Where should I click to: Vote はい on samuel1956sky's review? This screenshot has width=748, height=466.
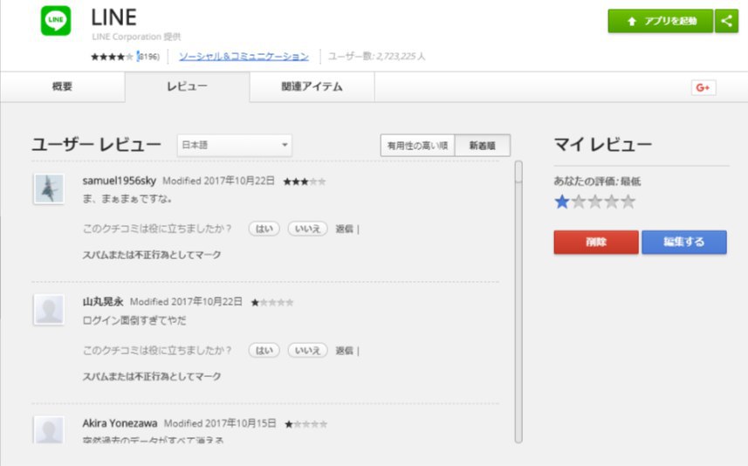264,229
